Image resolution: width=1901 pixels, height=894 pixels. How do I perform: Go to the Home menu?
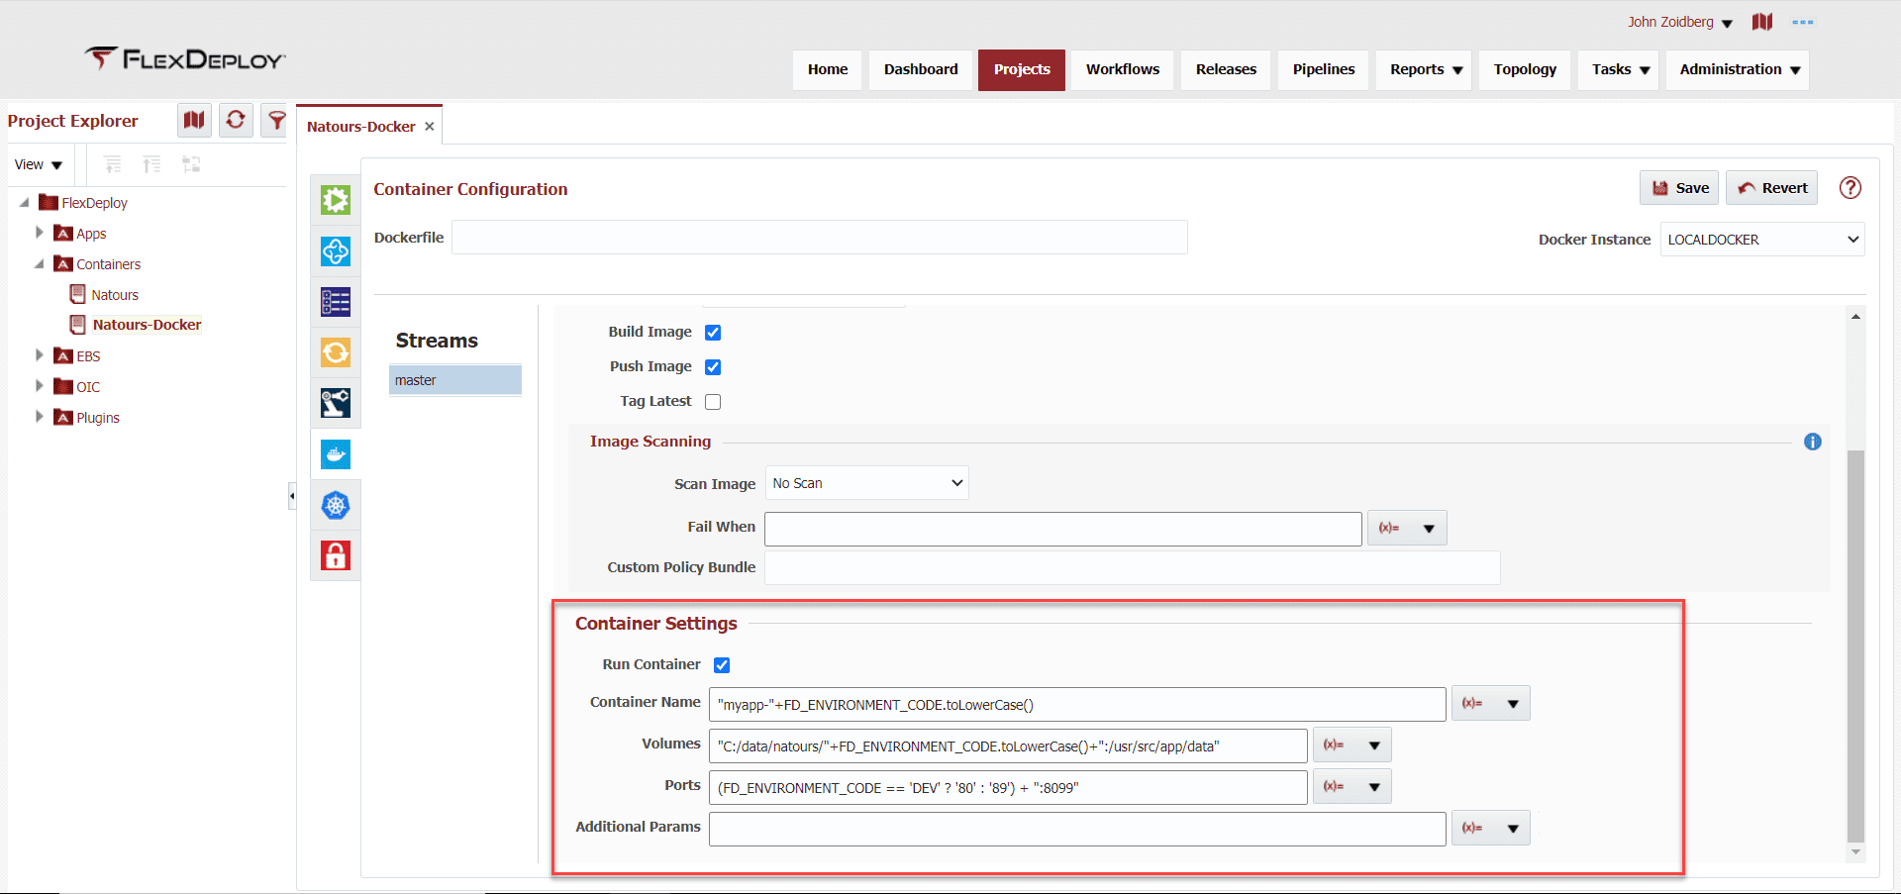828,69
